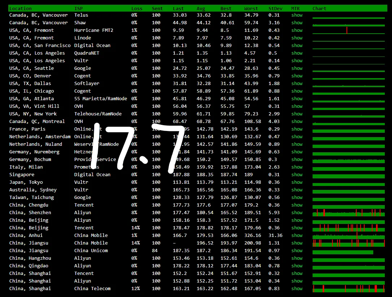Show MTR for the France, Paris row
The height and width of the screenshot is (297, 392).
297,129
